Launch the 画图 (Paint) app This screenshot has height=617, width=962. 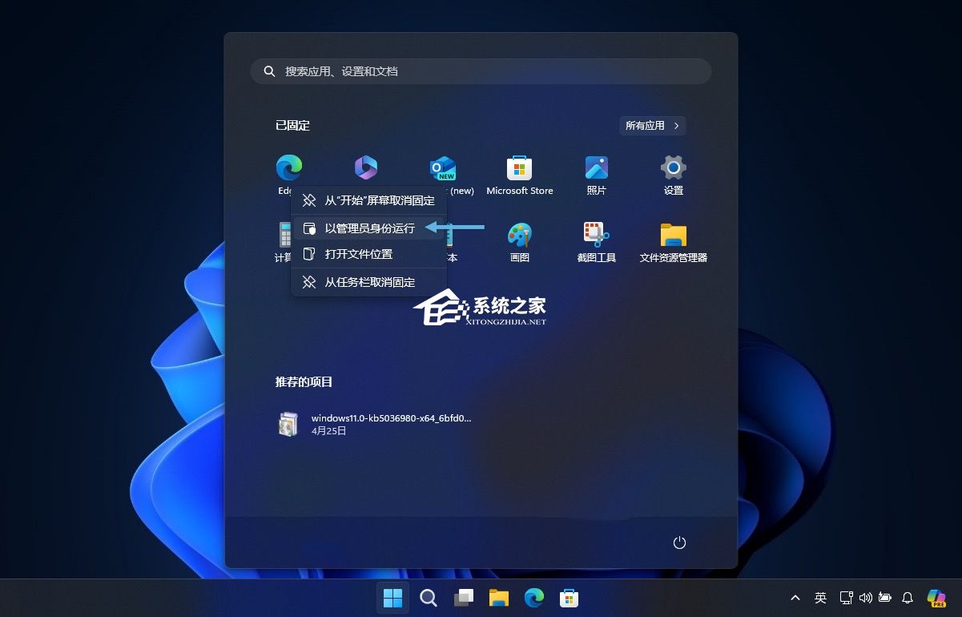(519, 242)
